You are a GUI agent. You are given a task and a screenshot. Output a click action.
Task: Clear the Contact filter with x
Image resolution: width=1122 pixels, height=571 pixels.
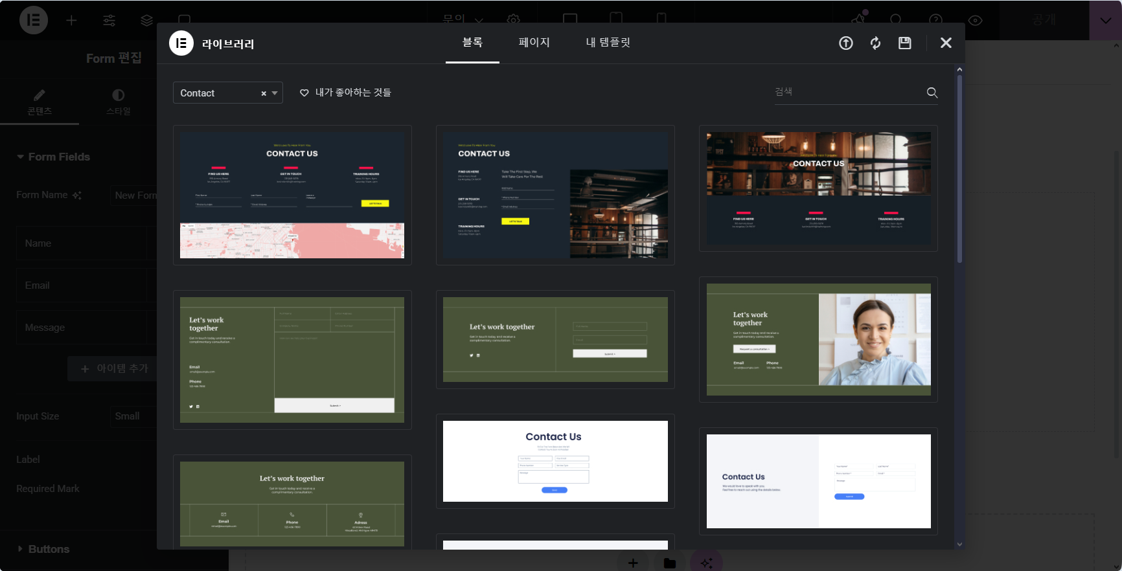pyautogui.click(x=264, y=93)
